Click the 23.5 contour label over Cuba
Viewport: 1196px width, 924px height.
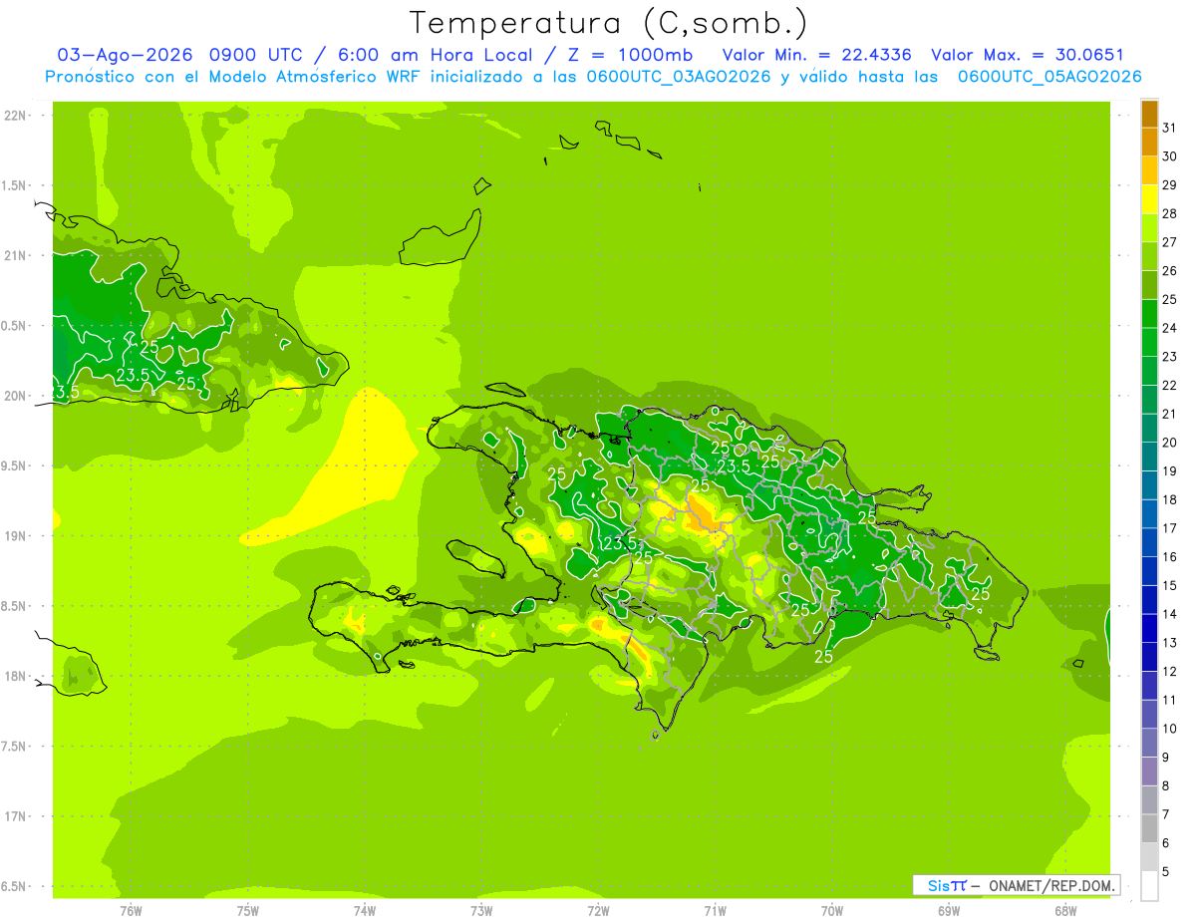coord(133,375)
